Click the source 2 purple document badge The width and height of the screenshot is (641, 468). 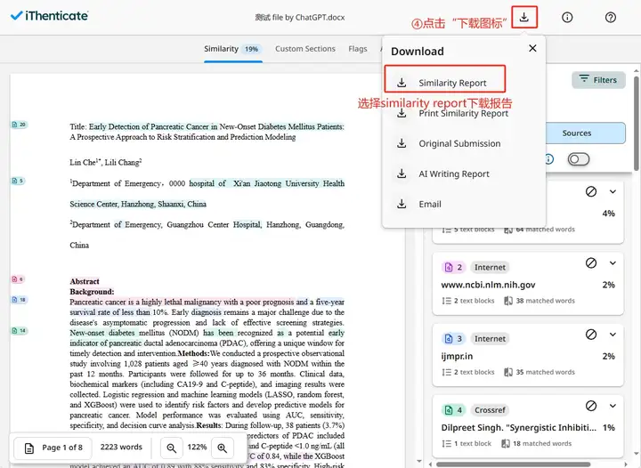[454, 267]
